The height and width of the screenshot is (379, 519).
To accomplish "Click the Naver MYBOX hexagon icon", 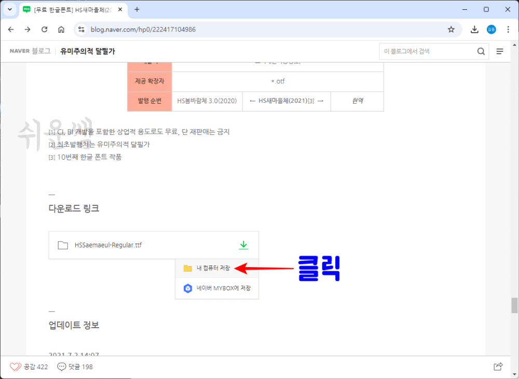I will pyautogui.click(x=189, y=288).
